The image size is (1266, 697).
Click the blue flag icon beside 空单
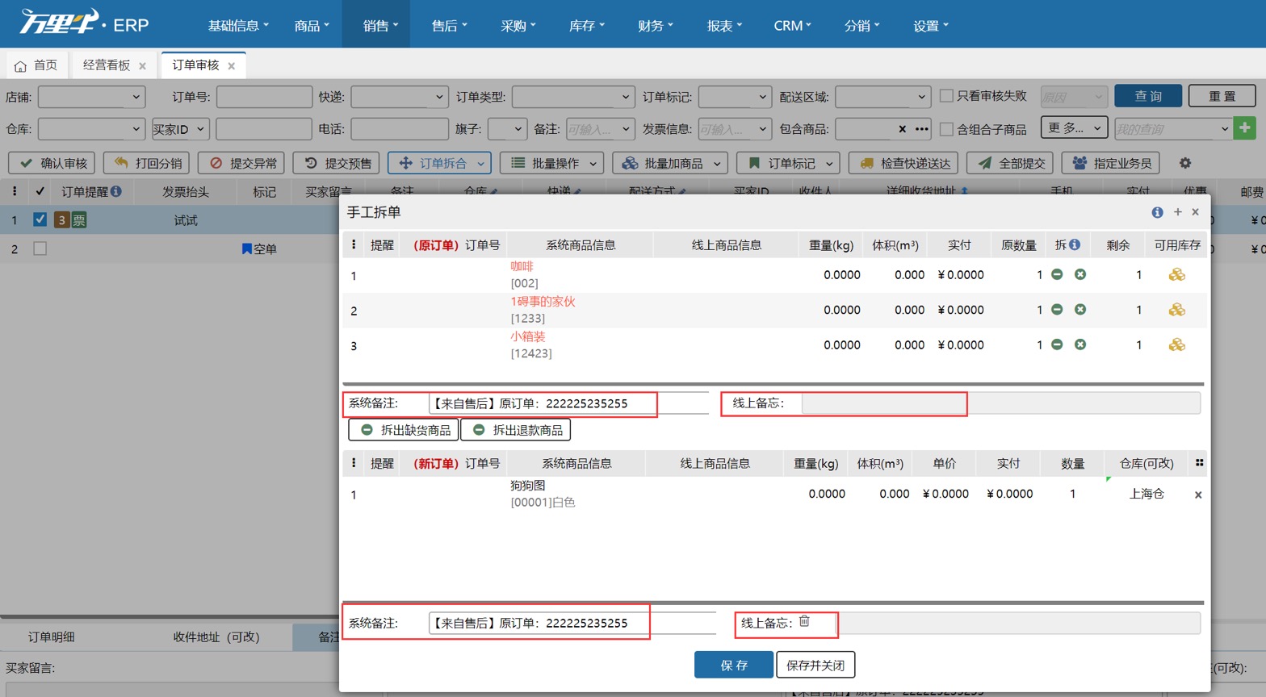pos(247,249)
